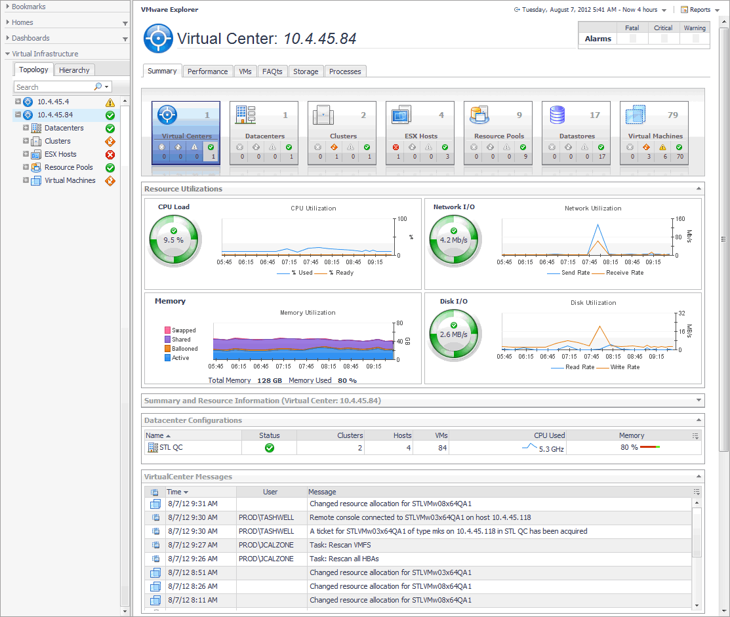
Task: Collapse the Datacenter Configurations panel
Action: (x=699, y=420)
